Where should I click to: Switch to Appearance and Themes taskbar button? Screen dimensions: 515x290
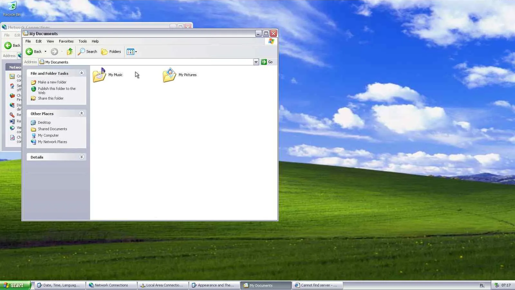[214, 285]
